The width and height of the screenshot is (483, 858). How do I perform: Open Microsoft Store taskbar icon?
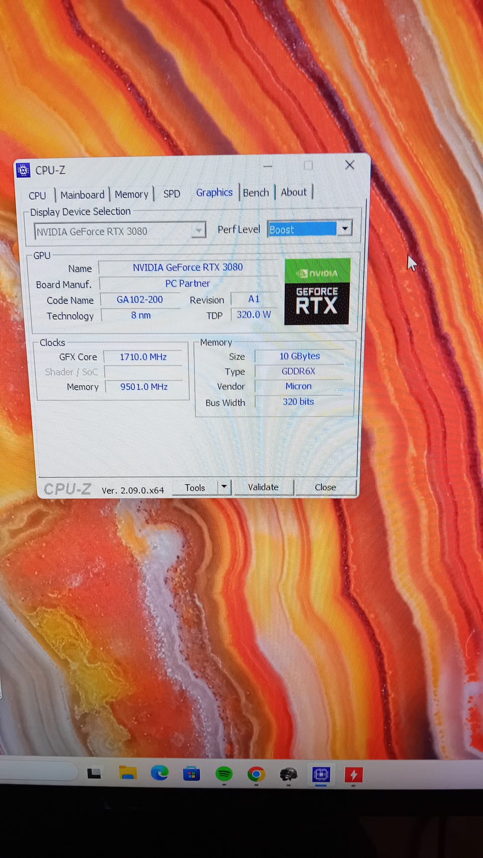(191, 774)
